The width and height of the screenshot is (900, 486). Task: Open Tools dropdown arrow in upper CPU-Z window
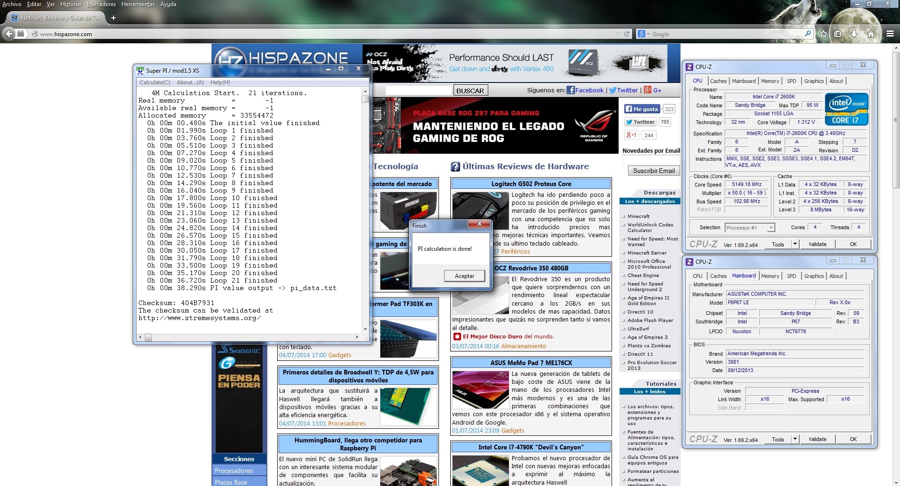click(x=794, y=244)
